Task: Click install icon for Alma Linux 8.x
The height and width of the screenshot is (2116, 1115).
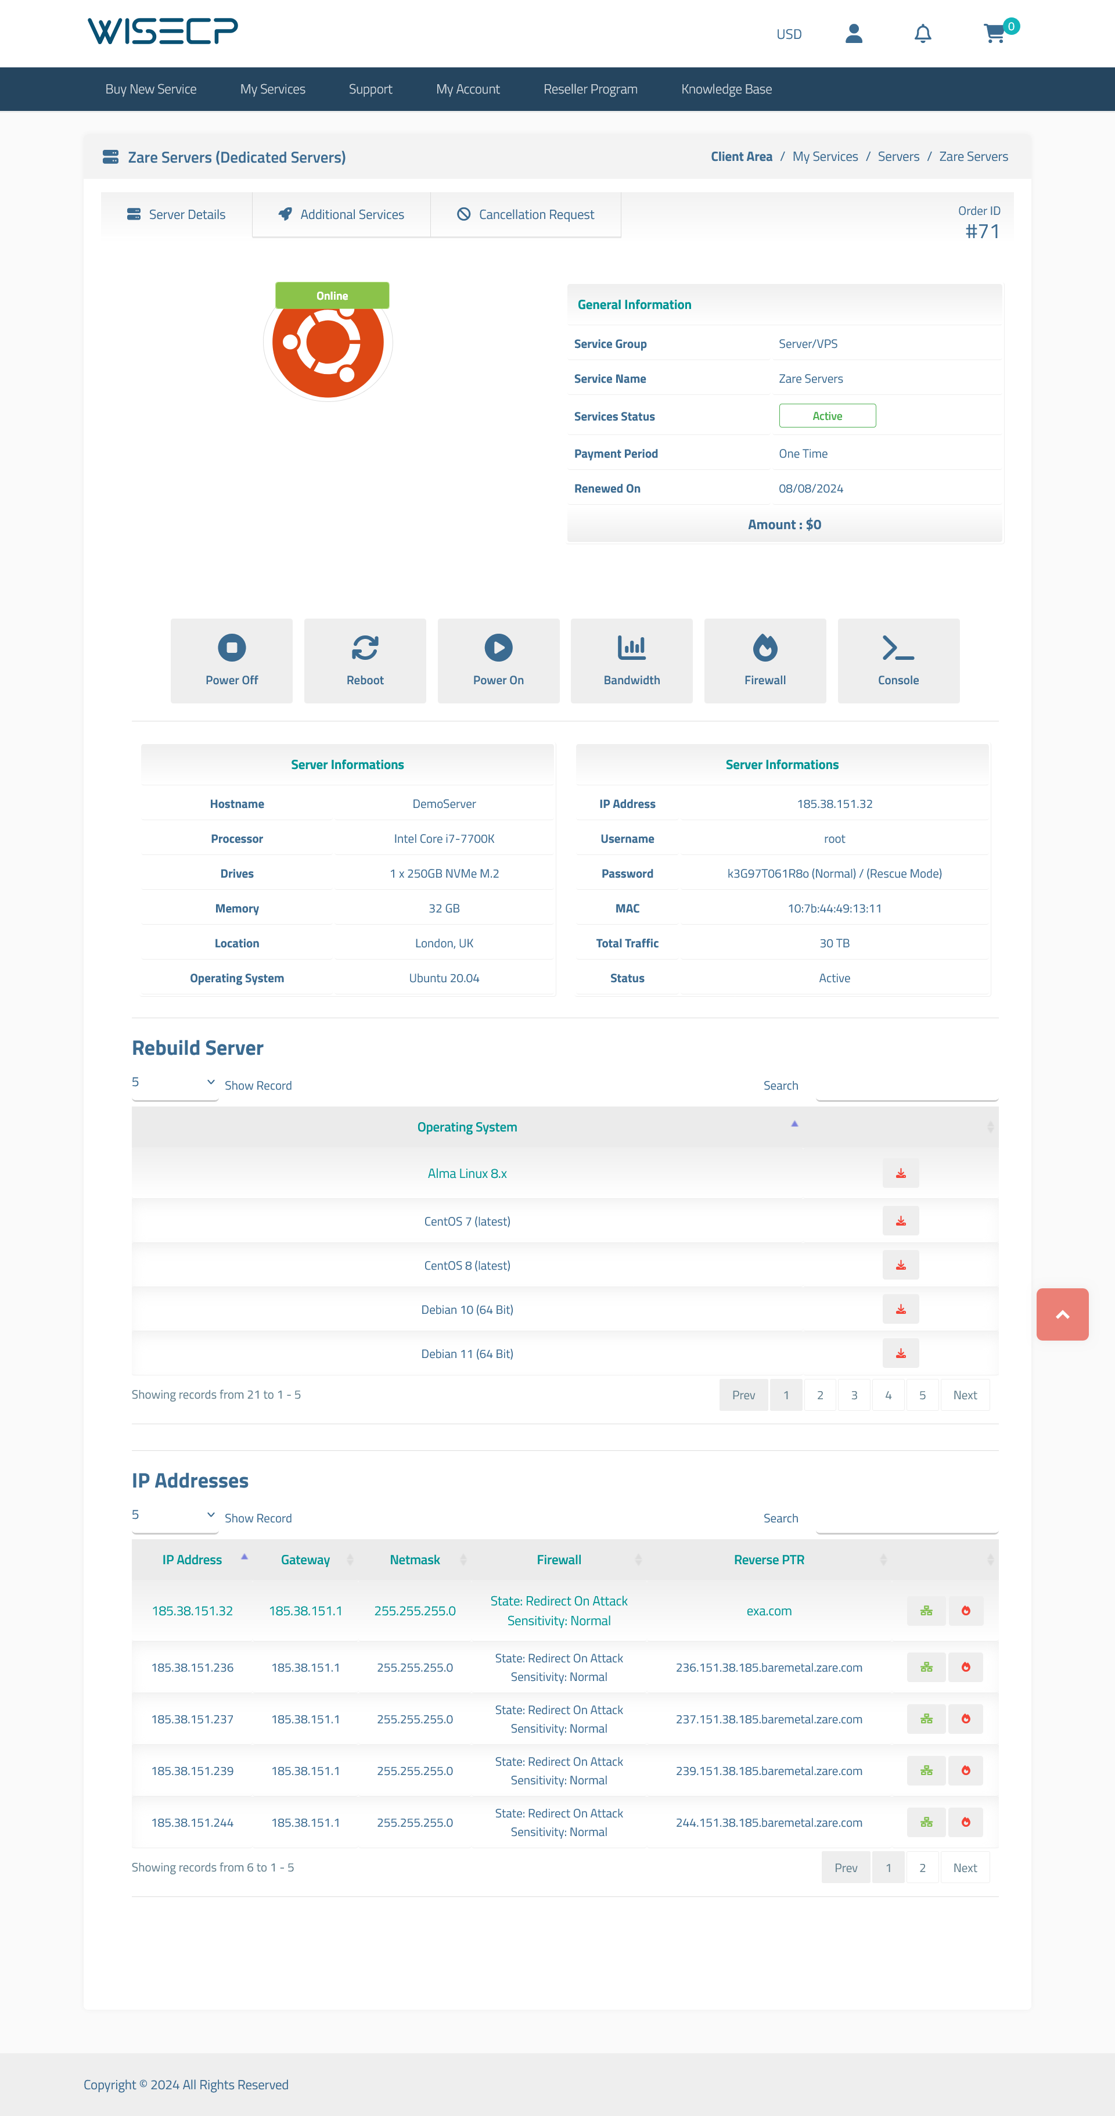Action: [901, 1173]
